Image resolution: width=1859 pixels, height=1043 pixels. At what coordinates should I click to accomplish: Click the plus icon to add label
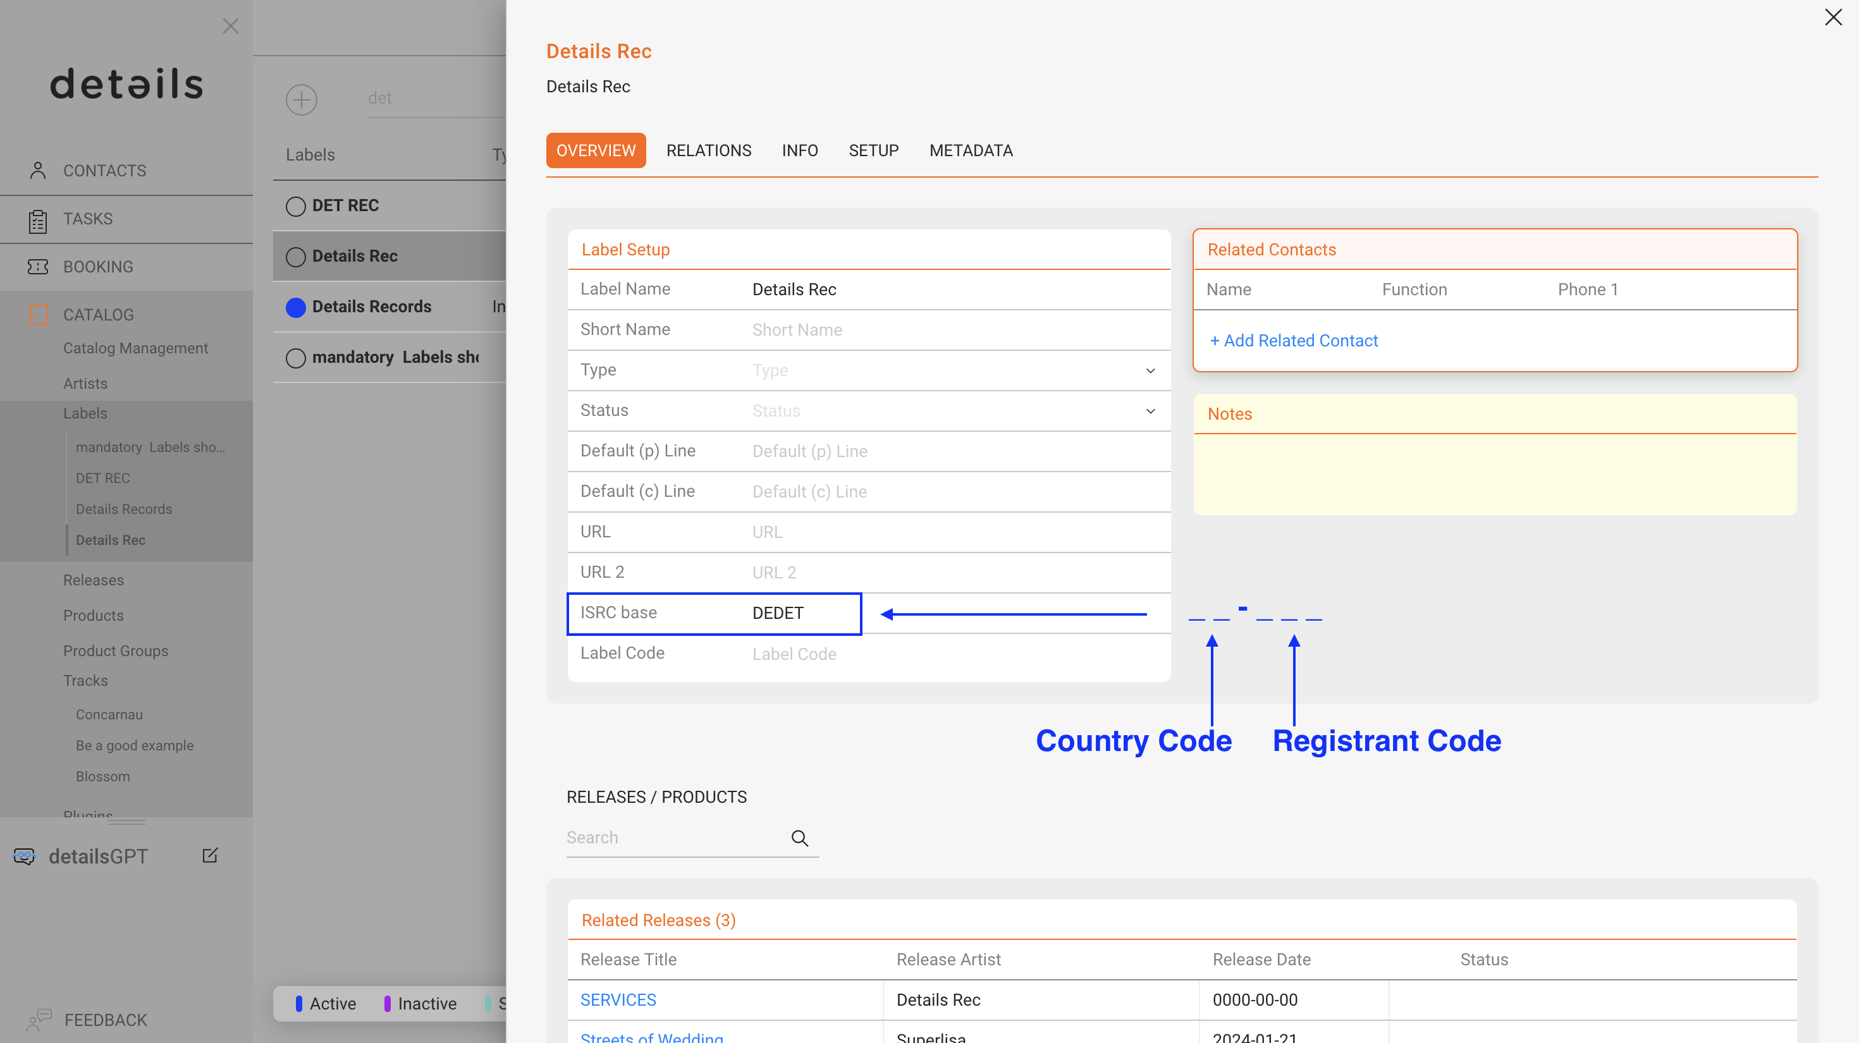(x=301, y=99)
